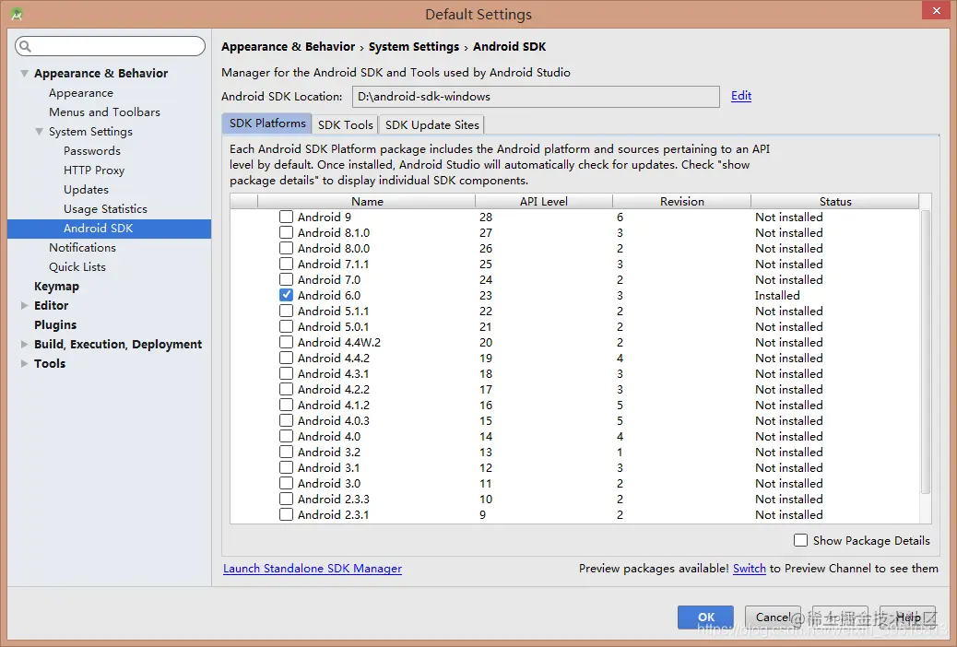Collapse the Appearance & Behavior arrow
This screenshot has width=957, height=647.
pos(24,73)
